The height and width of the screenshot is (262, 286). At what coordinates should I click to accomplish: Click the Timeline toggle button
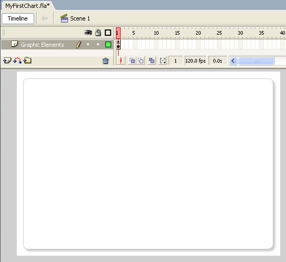click(18, 18)
